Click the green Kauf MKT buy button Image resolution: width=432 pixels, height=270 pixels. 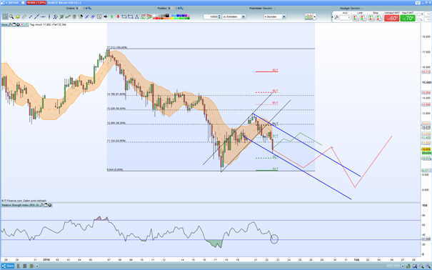pos(408,18)
